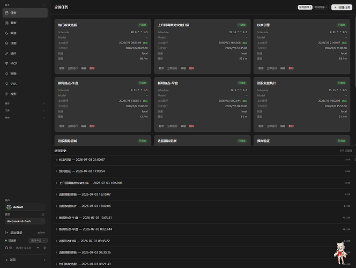The height and width of the screenshot is (268, 356).
Task: Click 删除 on the 校准引擎 task card
Action: tap(291, 68)
